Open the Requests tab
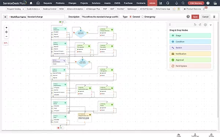Image resolution: width=220 pixels, height=137 pixels. [48, 3]
